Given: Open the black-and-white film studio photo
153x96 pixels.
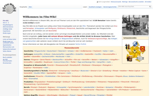Looking at the screenshot, I should point(135,25).
